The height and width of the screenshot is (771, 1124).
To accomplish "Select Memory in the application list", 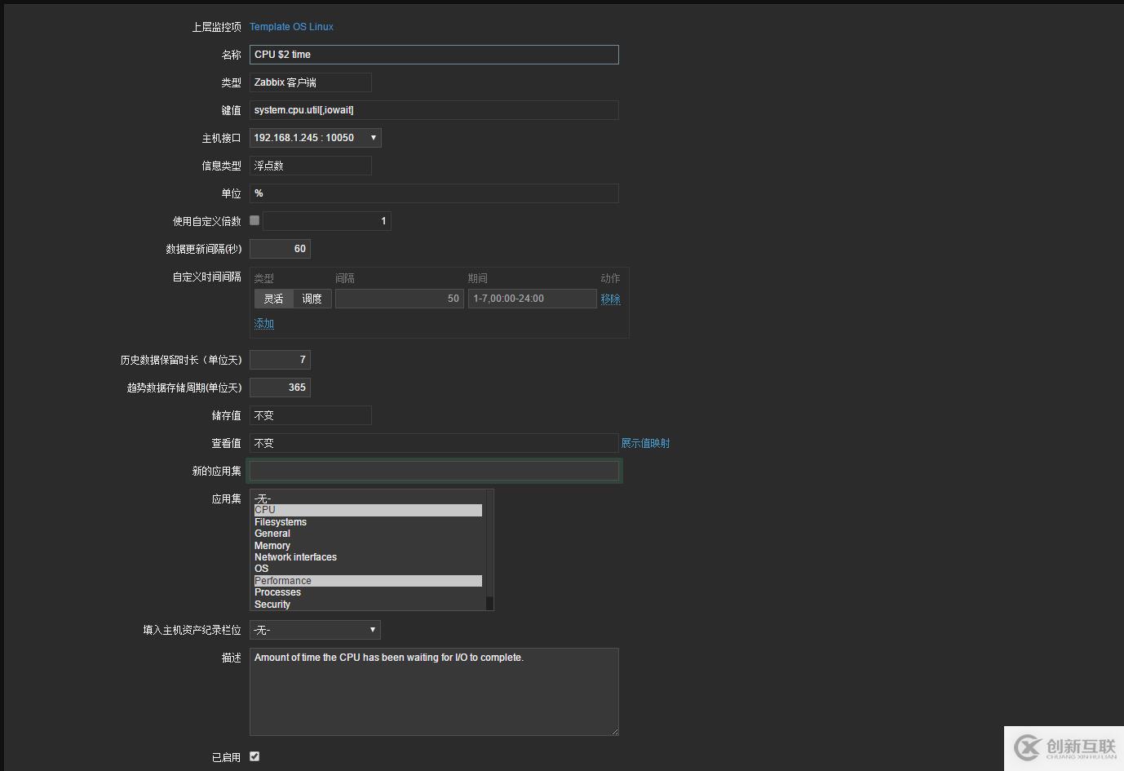I will (368, 546).
